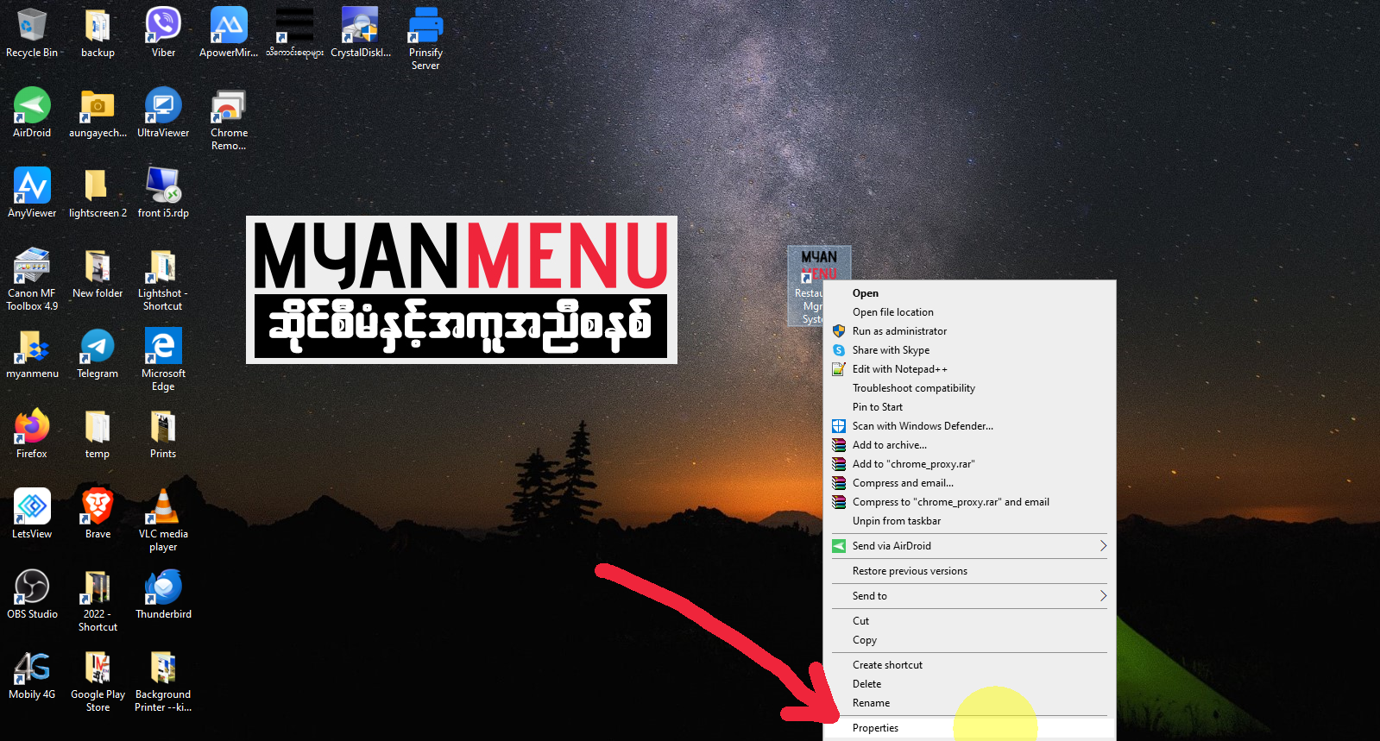Click Open file location menu entry

pos(892,312)
